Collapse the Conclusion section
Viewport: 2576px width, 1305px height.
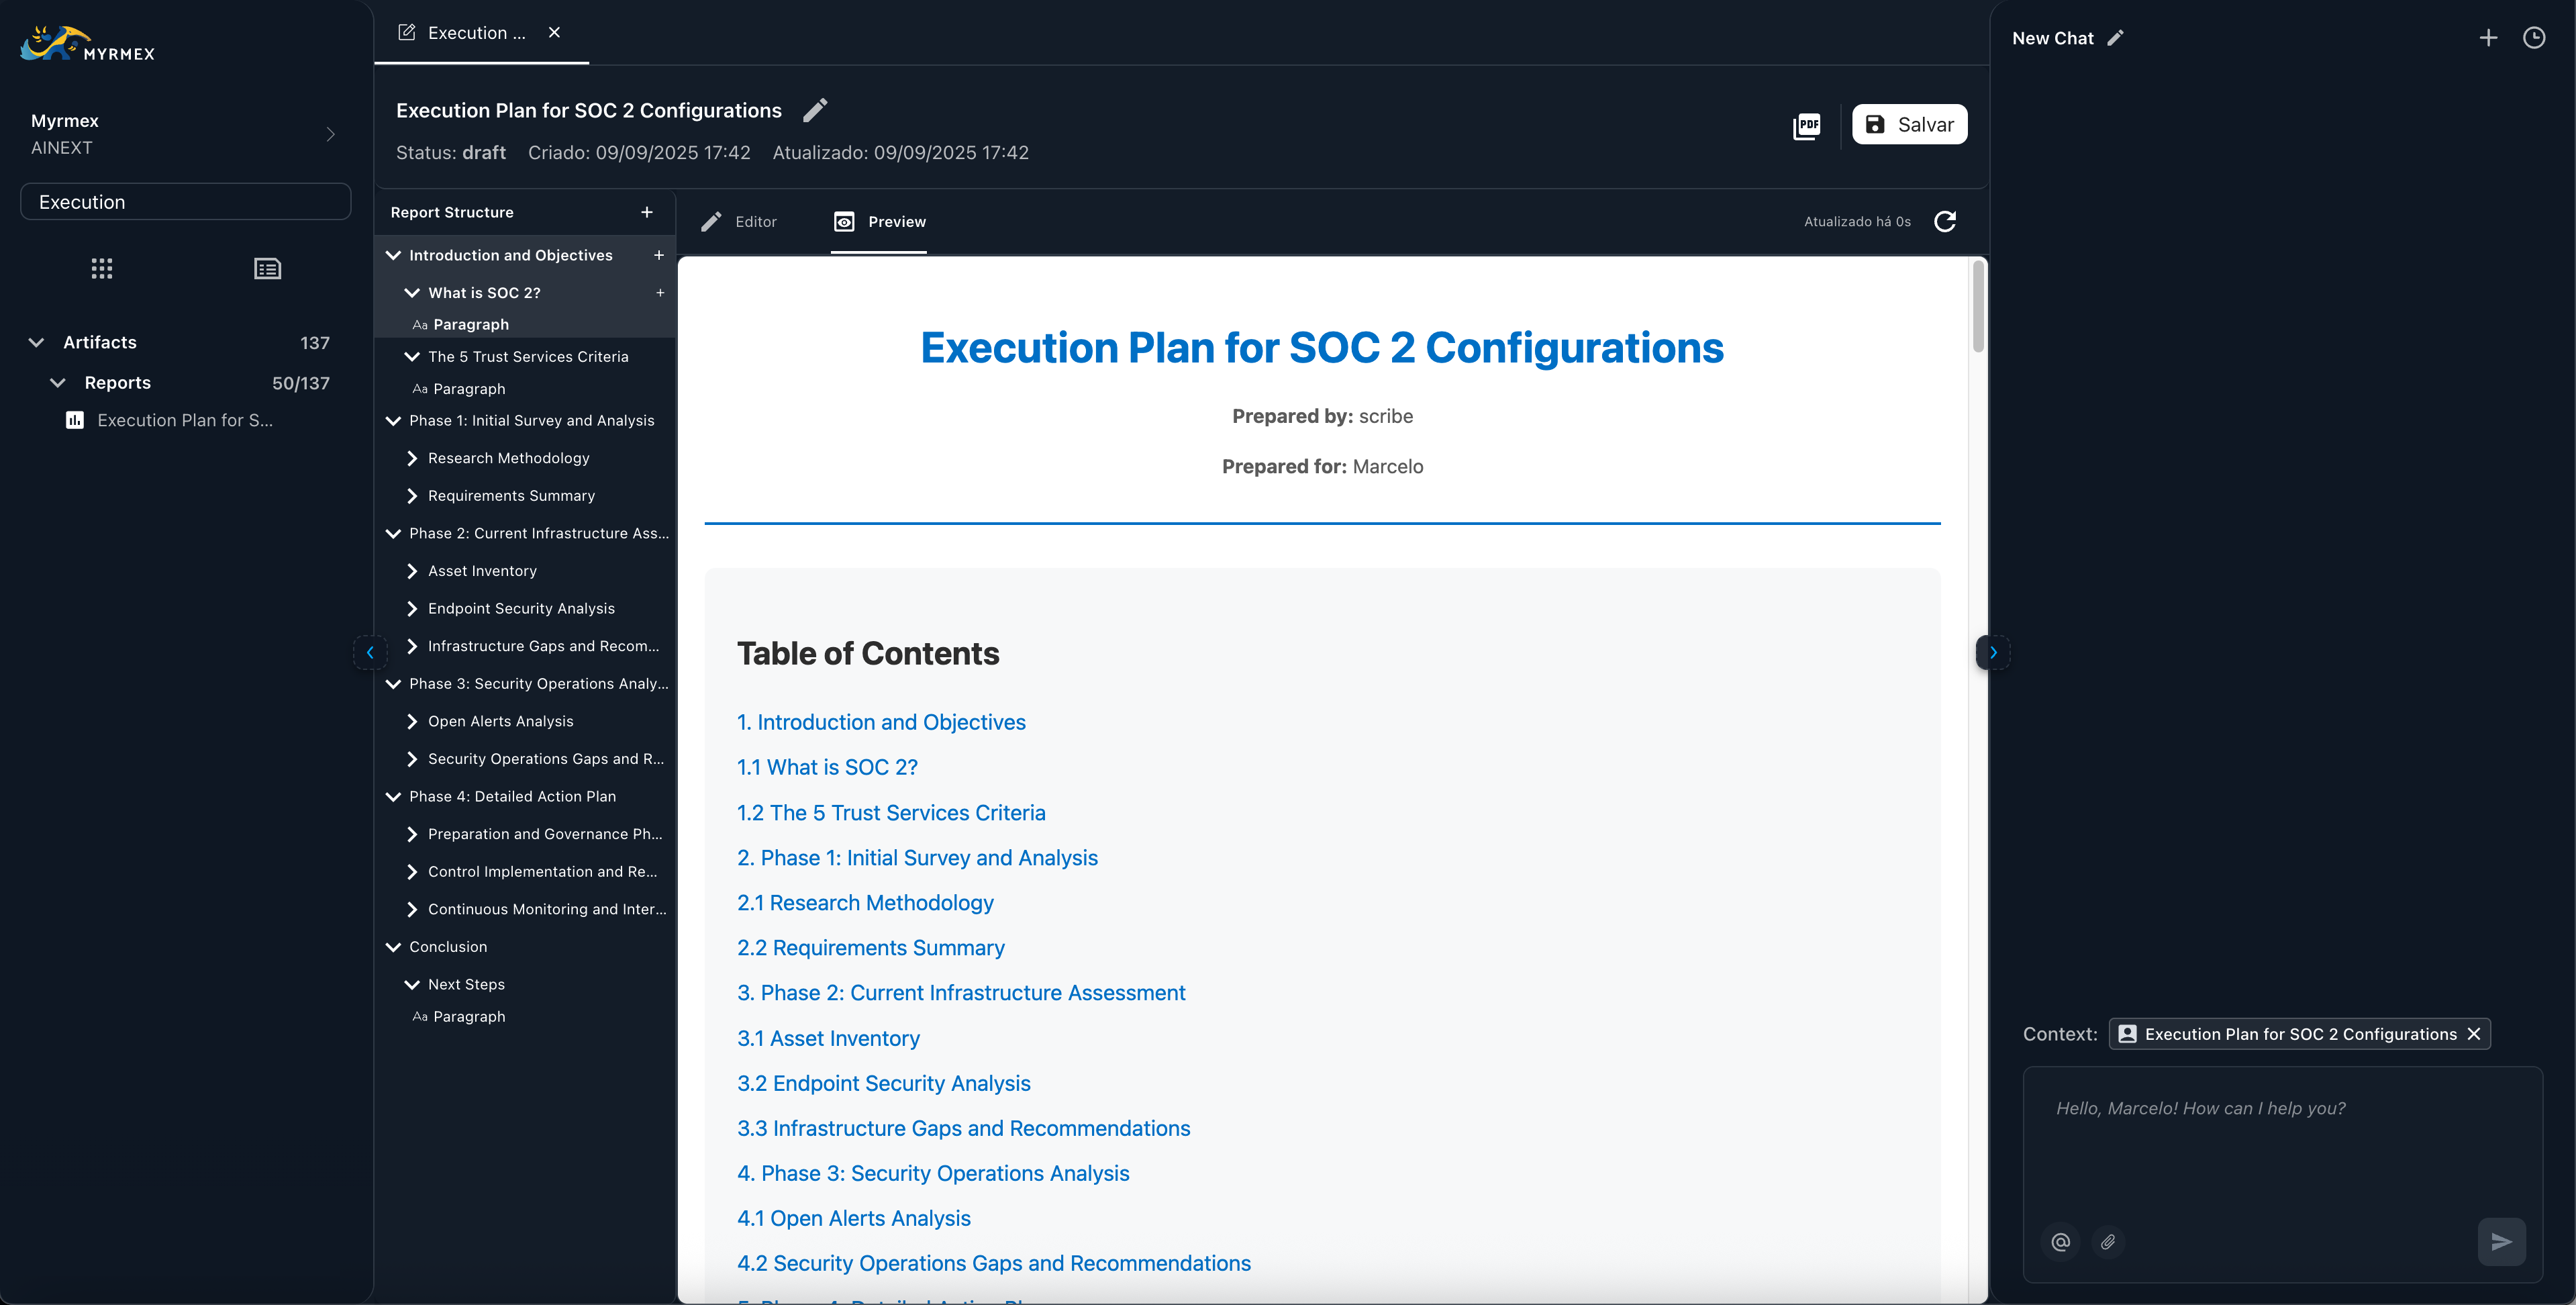click(393, 946)
